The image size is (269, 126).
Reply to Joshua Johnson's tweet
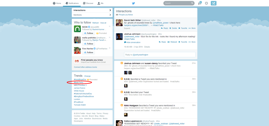[x=162, y=42]
